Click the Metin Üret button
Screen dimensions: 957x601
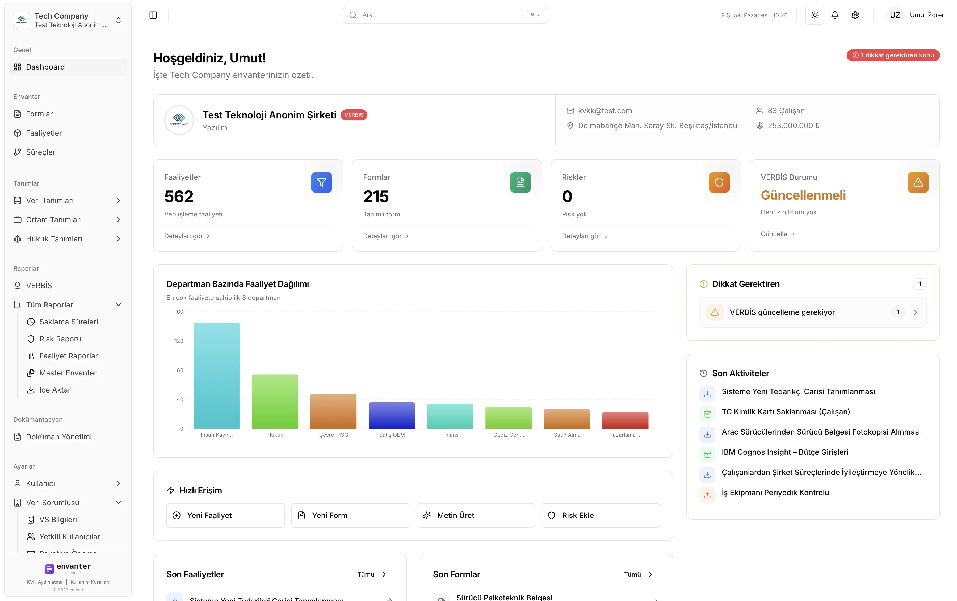pos(475,515)
